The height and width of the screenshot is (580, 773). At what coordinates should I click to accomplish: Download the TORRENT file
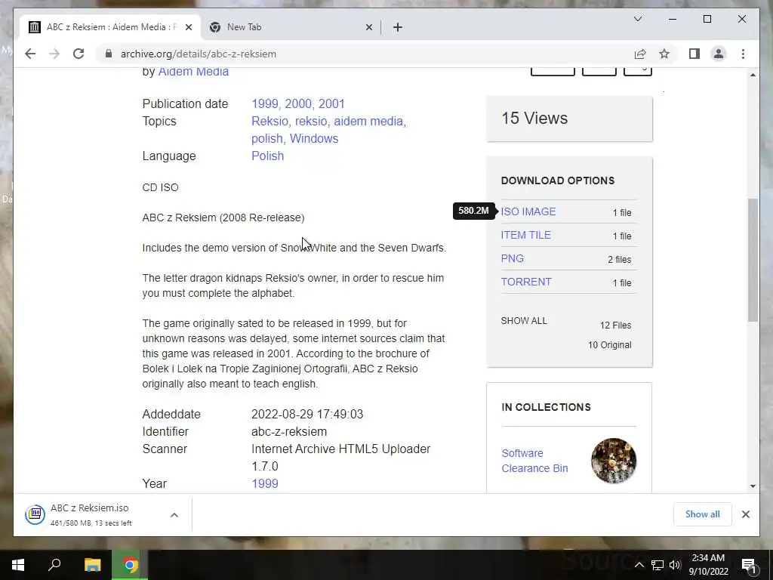526,282
